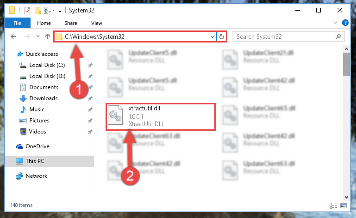
Task: Open the Customize Quick Access Toolbar dropdown
Action: (60, 11)
